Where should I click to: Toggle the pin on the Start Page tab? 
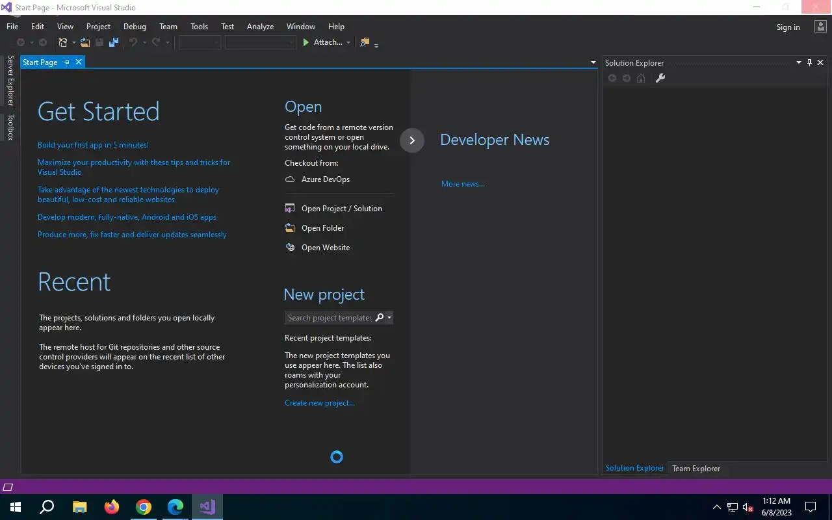[66, 62]
